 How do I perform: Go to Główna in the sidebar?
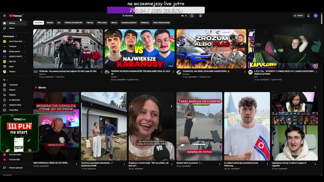14,23
